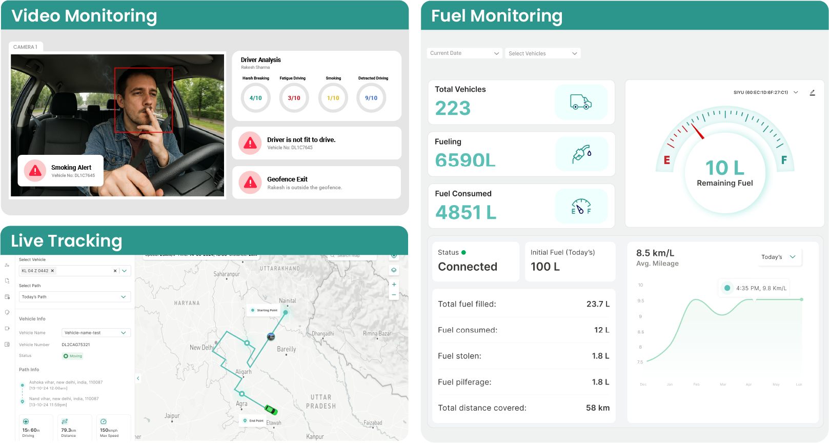Click the green car marker on map

271,410
